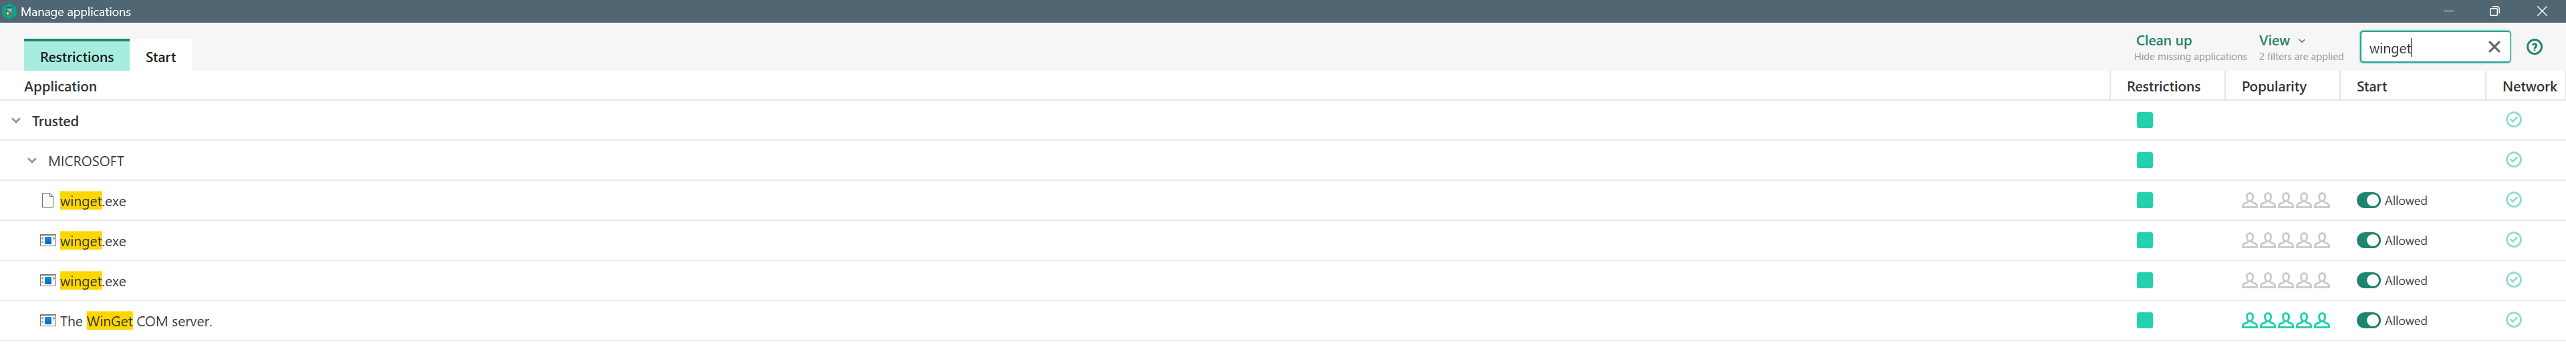The image size is (2566, 351).
Task: Toggle Allowed switch for first winget.exe
Action: 2367,201
